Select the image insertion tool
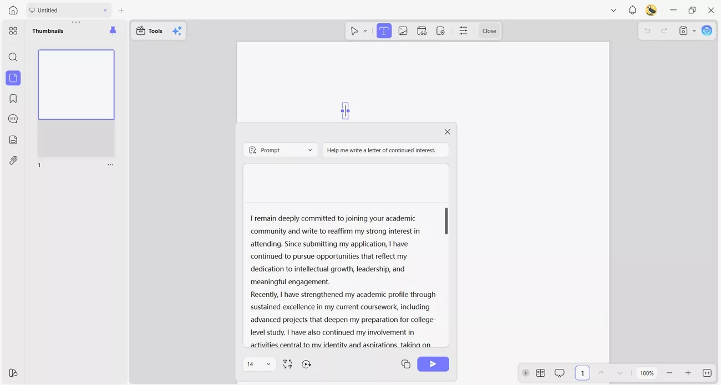 403,30
